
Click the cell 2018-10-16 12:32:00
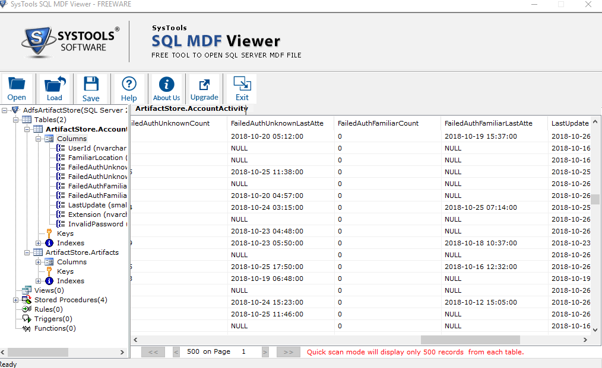tap(481, 267)
